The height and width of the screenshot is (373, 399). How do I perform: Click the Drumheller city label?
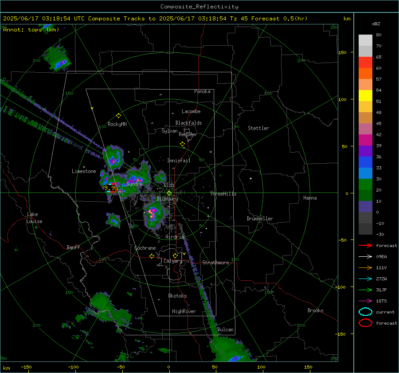(260, 219)
